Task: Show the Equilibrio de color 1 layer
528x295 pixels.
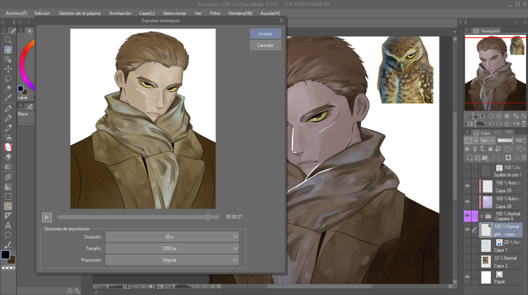Action: [x=467, y=171]
